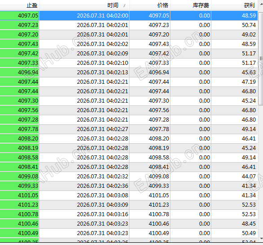Select the row with profit 44.07
263x245 pixels.
[x=129, y=177]
